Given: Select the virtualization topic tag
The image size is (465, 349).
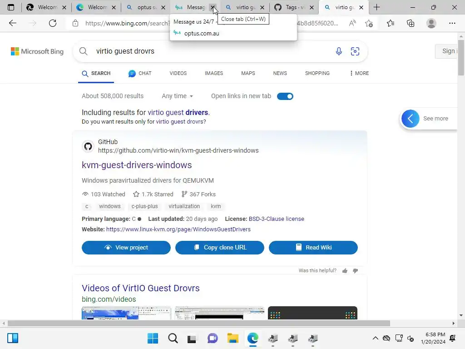Looking at the screenshot, I should click(184, 206).
